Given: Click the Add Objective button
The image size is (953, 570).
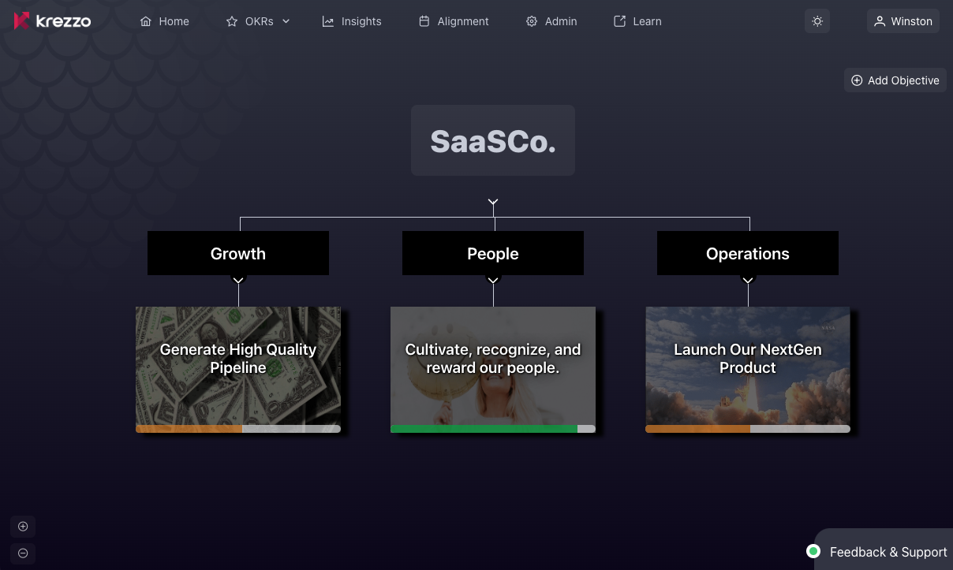Looking at the screenshot, I should 895,80.
